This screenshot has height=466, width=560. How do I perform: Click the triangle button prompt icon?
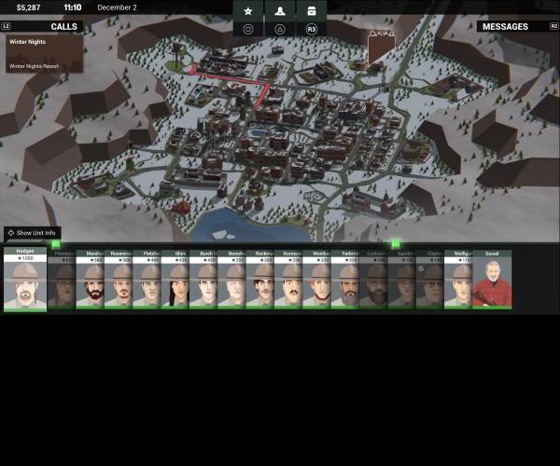pyautogui.click(x=280, y=29)
